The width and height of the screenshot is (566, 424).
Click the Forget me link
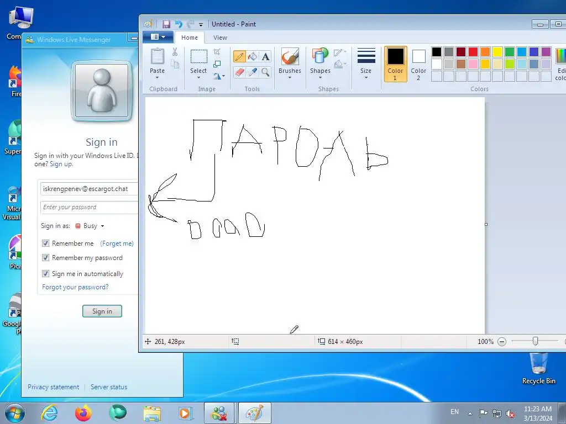(117, 243)
